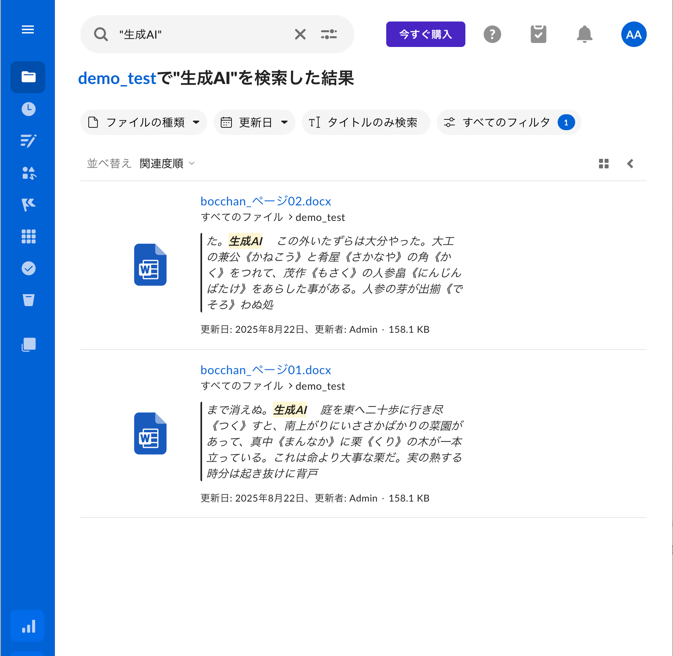The width and height of the screenshot is (673, 656).
Task: Open notifications via the bell icon
Action: [x=584, y=34]
